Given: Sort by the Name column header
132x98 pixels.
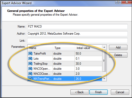Looking at the screenshot, I should tap(40, 48).
